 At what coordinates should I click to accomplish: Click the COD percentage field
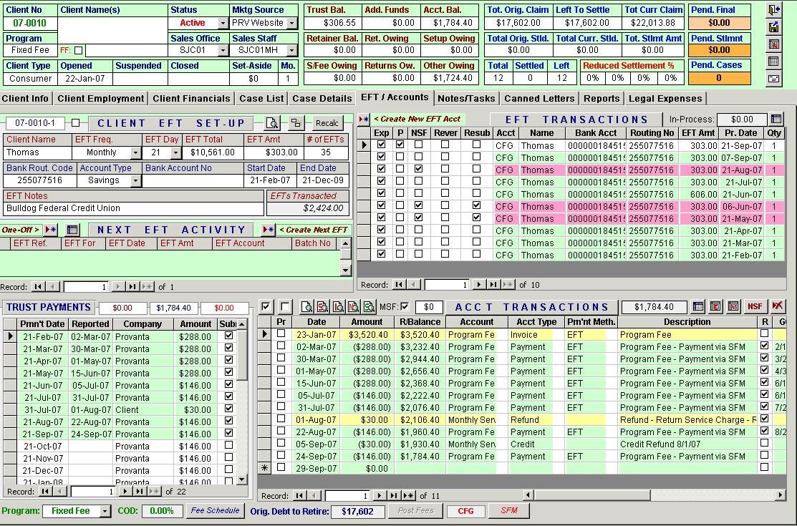tap(162, 511)
